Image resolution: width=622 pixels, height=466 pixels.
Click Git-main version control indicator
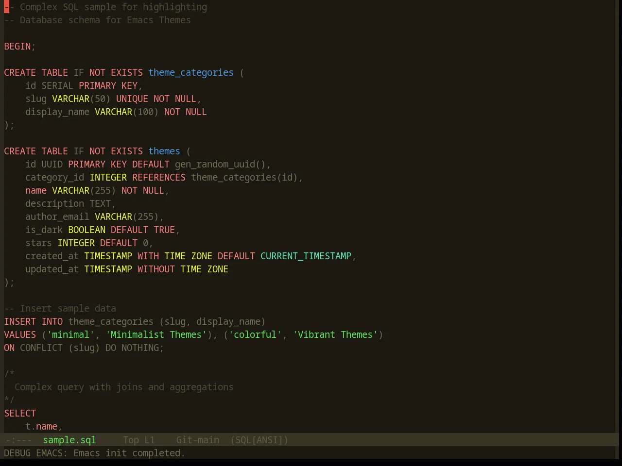pyautogui.click(x=198, y=440)
